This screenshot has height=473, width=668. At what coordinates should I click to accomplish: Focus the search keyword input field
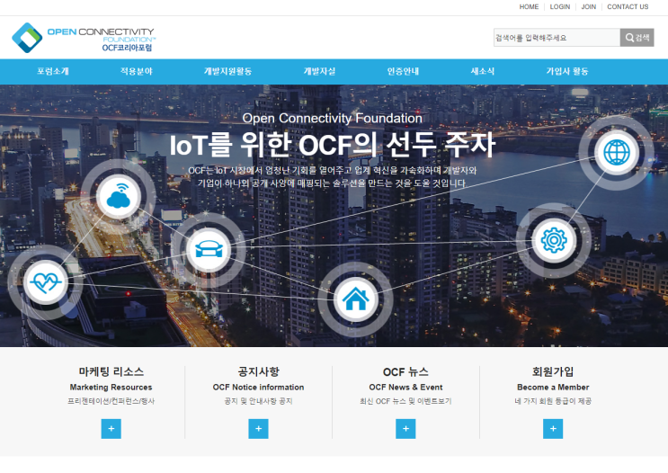[x=557, y=38]
